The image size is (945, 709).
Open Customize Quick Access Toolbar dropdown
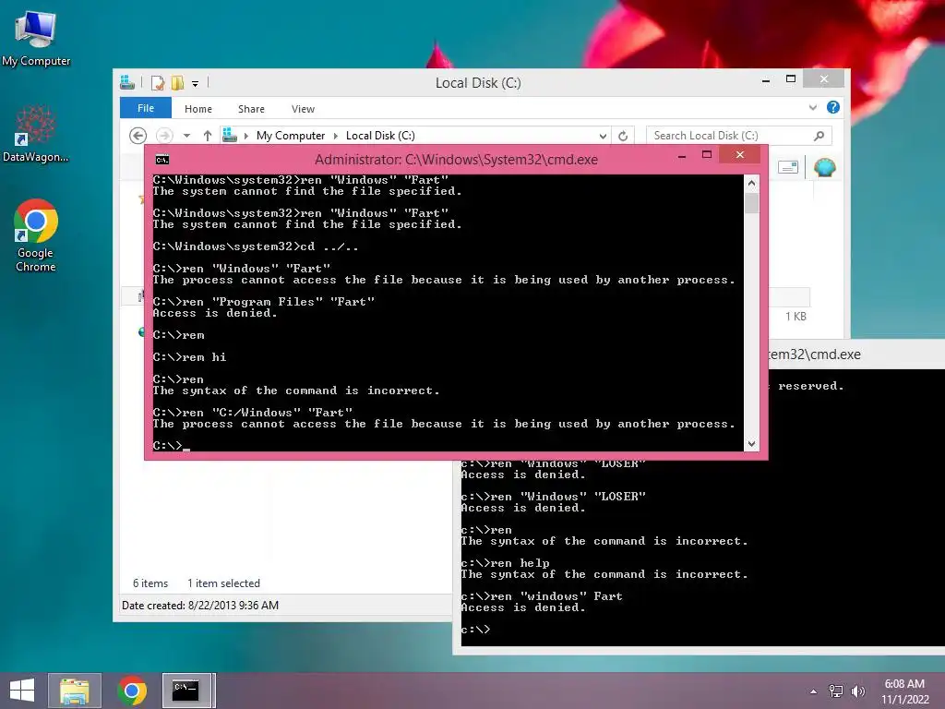point(196,84)
